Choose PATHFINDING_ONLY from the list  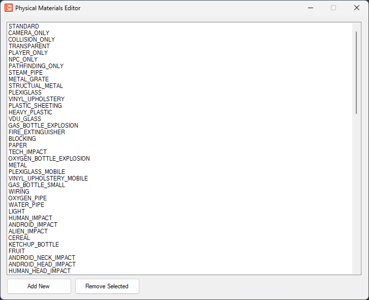(36, 66)
